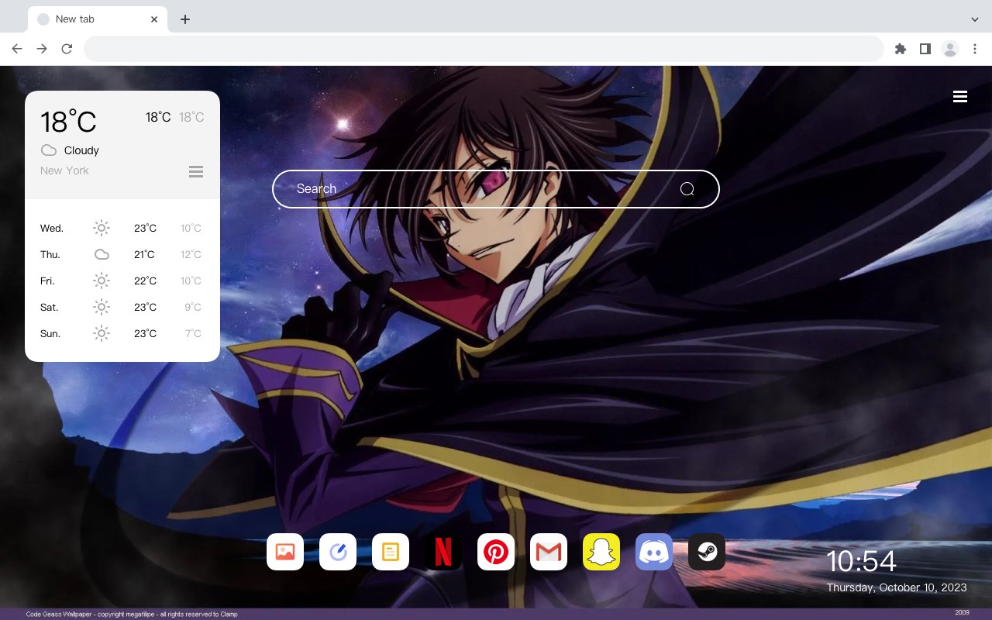Go forward to the next page
The image size is (992, 620).
[x=42, y=49]
